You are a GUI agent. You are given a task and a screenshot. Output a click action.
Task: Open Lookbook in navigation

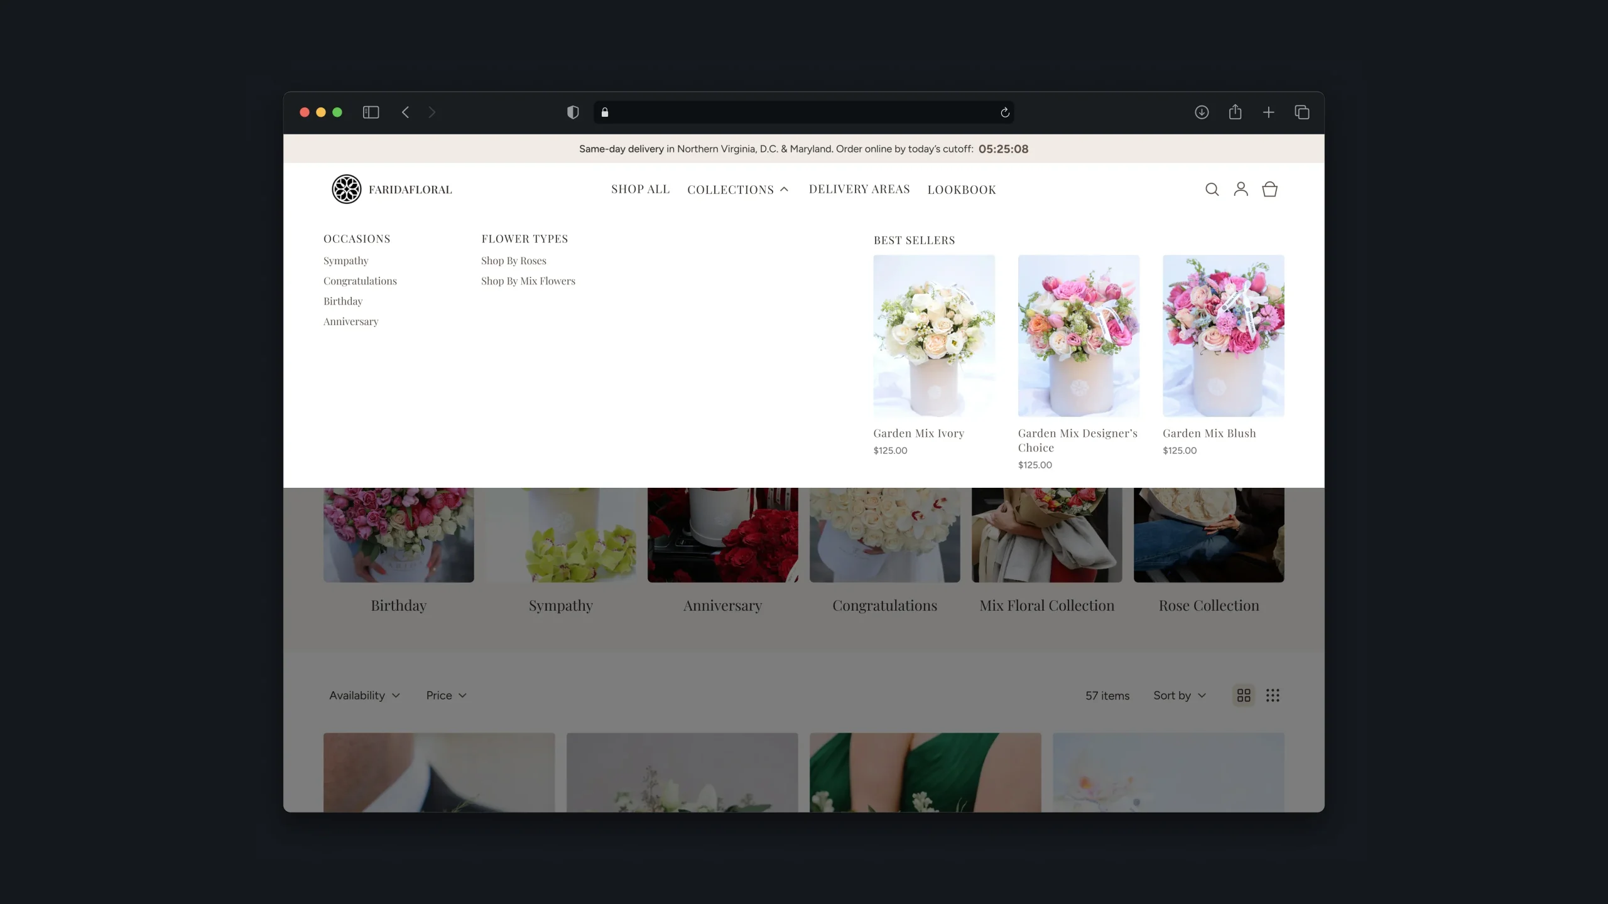(x=961, y=190)
